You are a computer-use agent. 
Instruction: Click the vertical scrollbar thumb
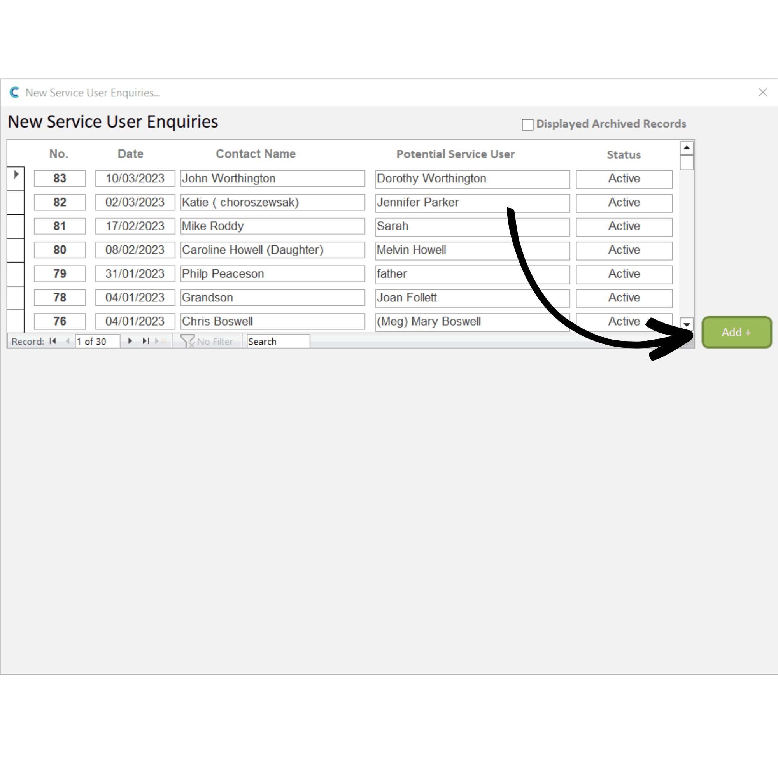click(x=686, y=163)
